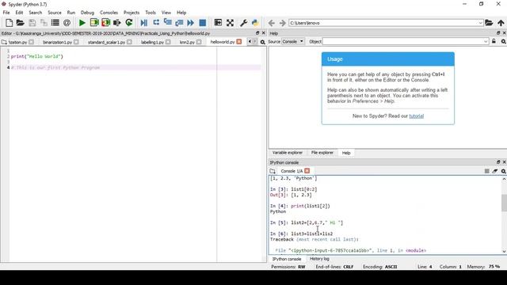Click Editor options magnifier icon beside tabs
Image resolution: width=507 pixels, height=285 pixels.
(262, 42)
